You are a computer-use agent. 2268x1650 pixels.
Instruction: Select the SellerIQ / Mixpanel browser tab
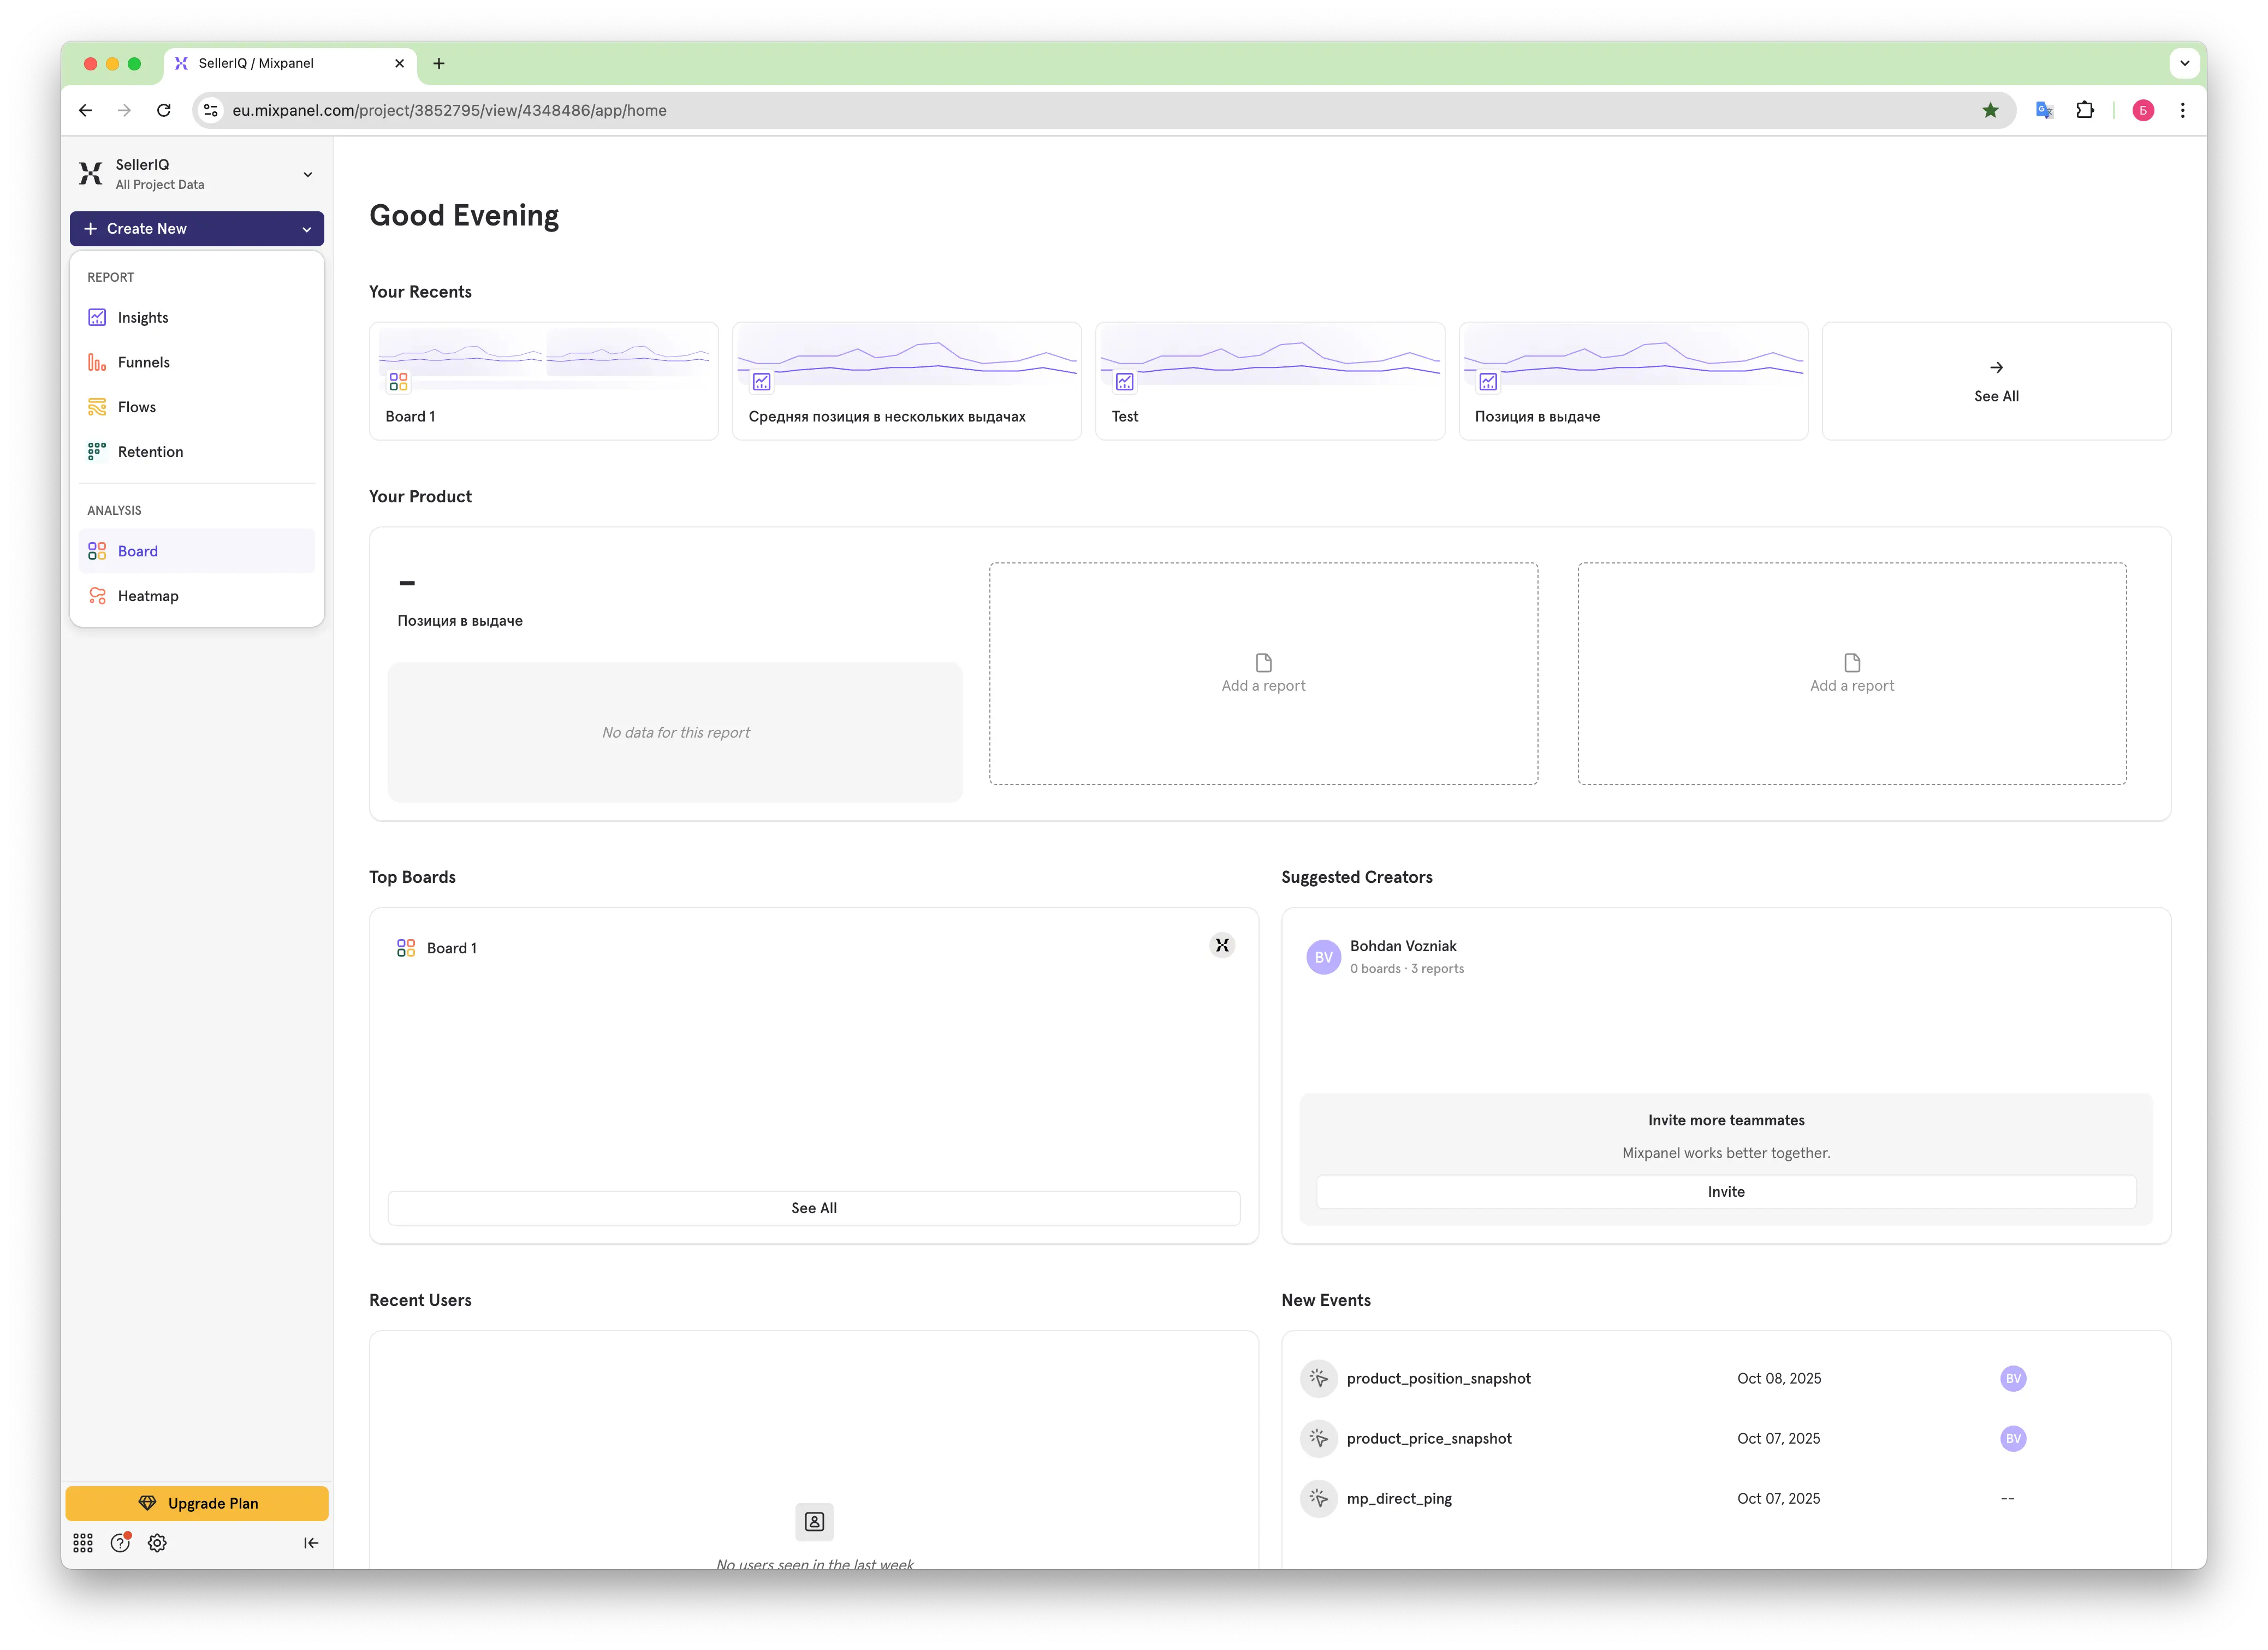pos(290,64)
